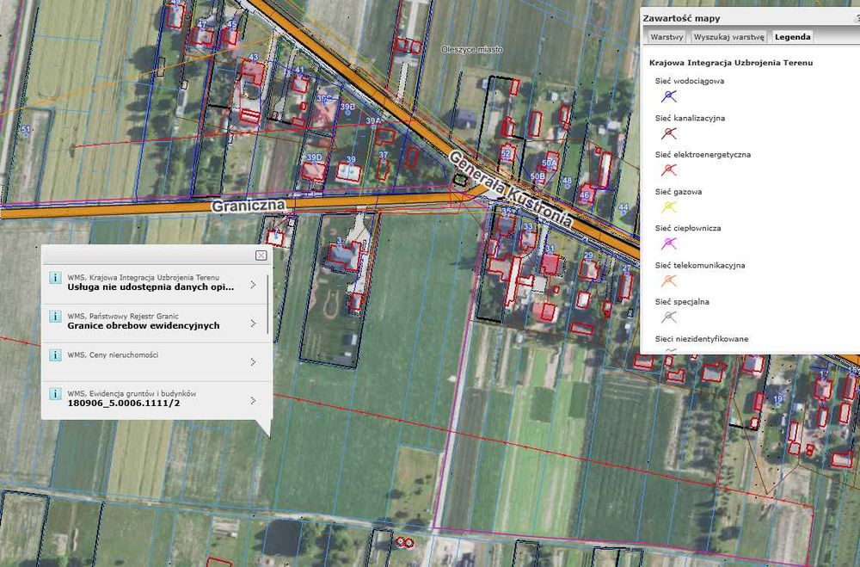Click address point 37 on map
Image resolution: width=860 pixels, height=567 pixels.
coord(383,155)
